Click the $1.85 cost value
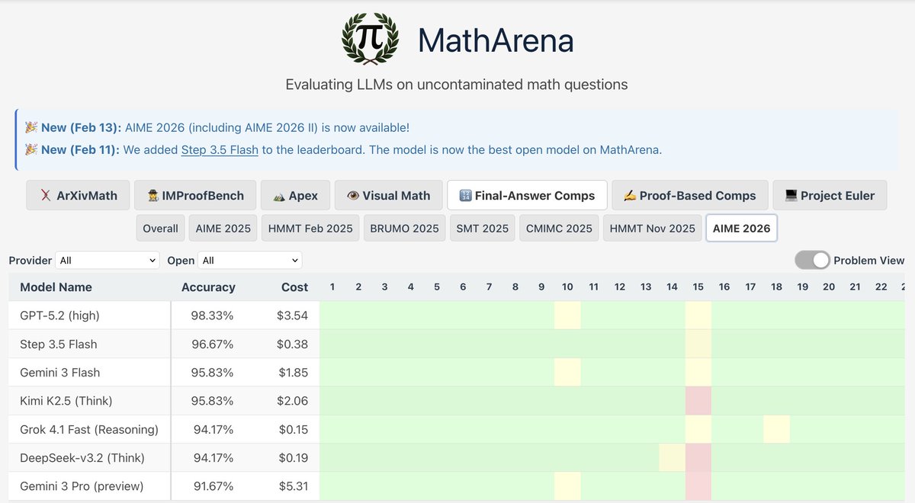915x503 pixels. (x=293, y=373)
